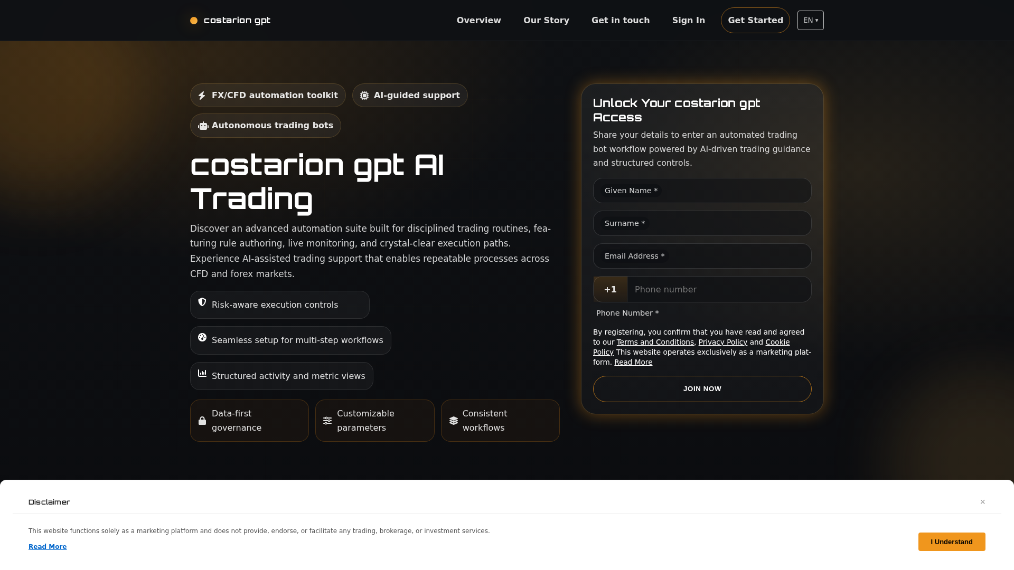Screen dimensions: 1014x570
Task: Click the Phone Number * label
Action: point(627,313)
